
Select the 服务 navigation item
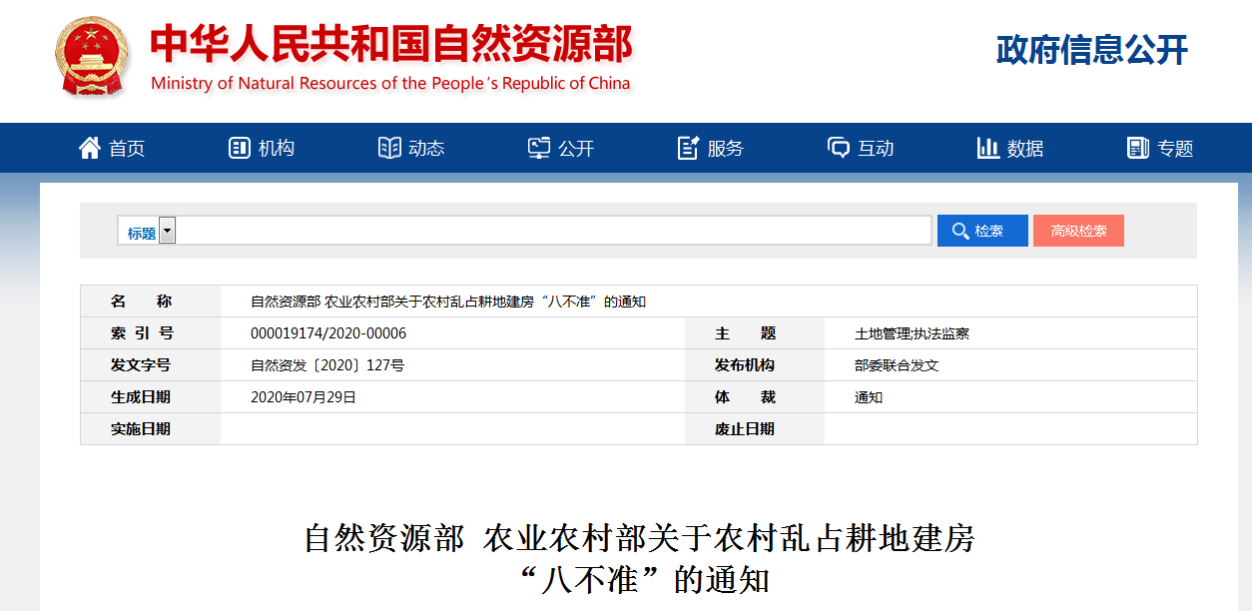pos(726,149)
